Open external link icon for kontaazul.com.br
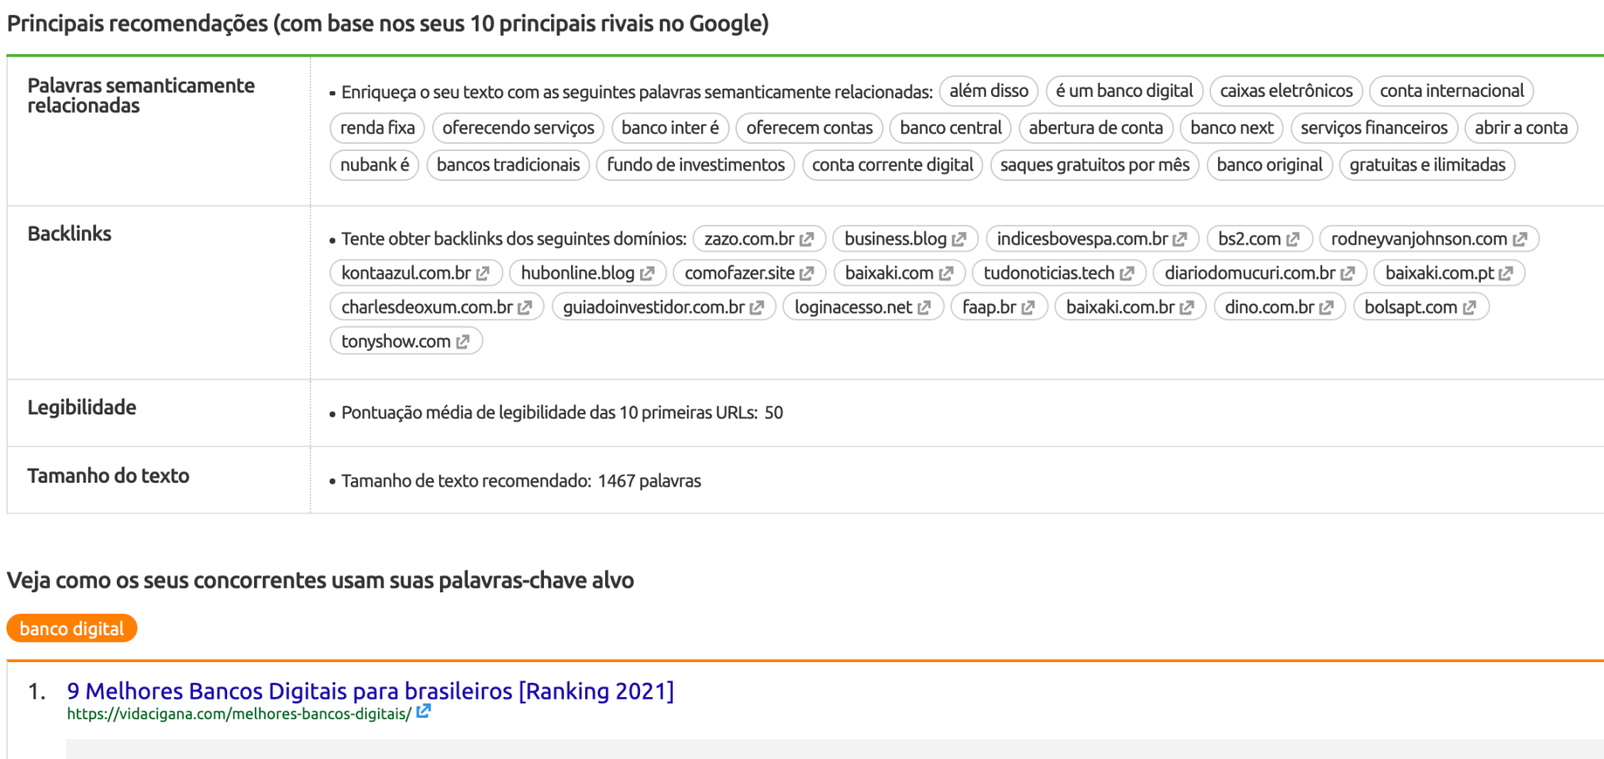 click(483, 273)
